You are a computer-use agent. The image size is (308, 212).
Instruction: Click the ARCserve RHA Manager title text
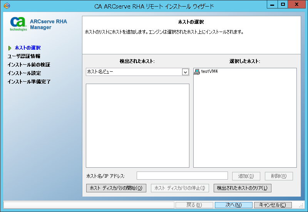49,24
